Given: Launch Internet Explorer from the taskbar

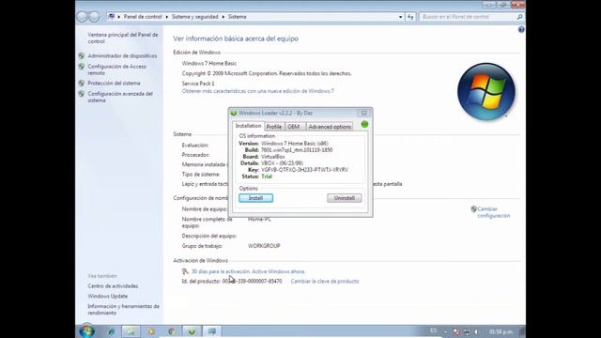Looking at the screenshot, I should pos(111,331).
